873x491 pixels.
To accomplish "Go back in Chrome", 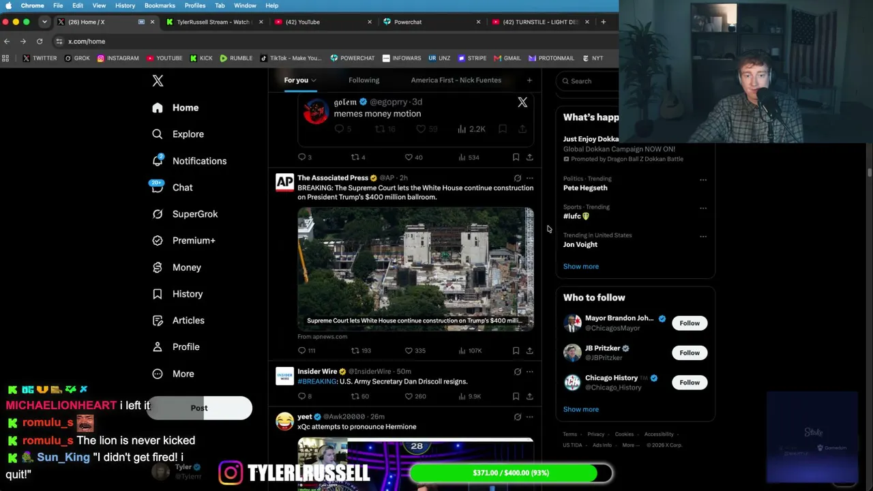I will (x=7, y=41).
